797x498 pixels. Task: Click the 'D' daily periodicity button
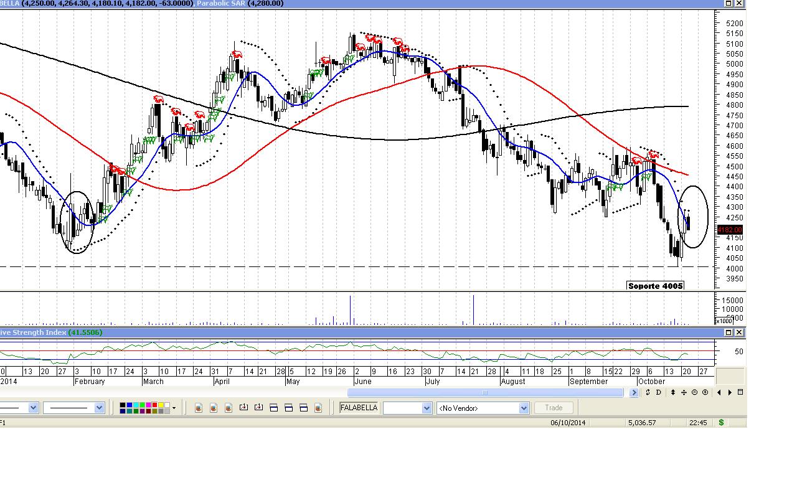[x=659, y=392]
